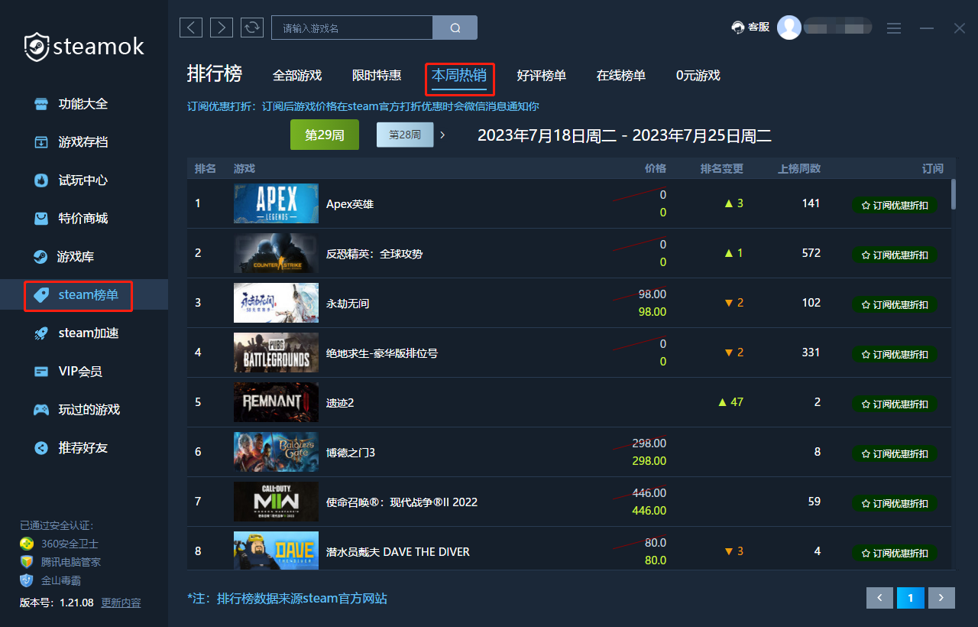The width and height of the screenshot is (978, 627).
Task: Expand more weeks with the chevron
Action: 442,135
